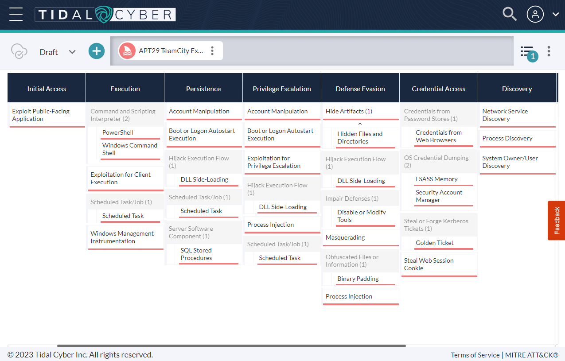Open the Terms of Service link

pyautogui.click(x=475, y=355)
